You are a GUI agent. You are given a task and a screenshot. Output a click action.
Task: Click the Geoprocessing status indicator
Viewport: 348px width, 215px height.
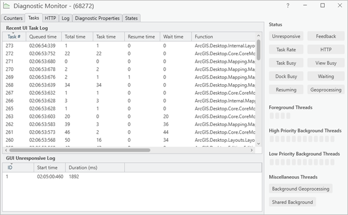coord(326,89)
